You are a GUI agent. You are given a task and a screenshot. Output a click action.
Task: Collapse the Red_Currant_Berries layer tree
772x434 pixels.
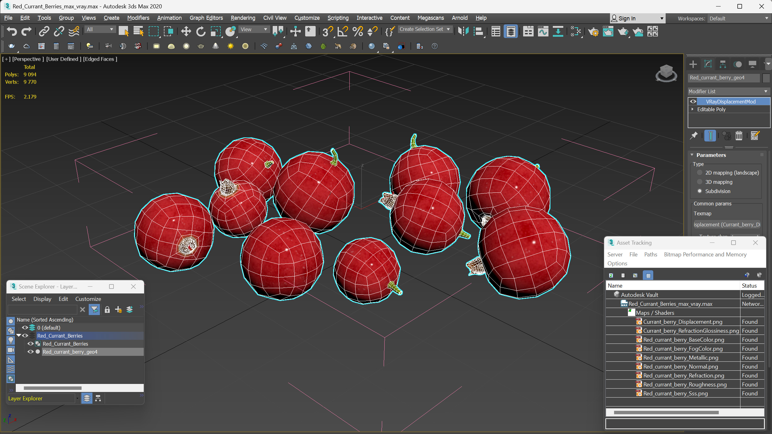pos(19,335)
